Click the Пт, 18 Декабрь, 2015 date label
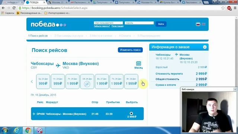Viewport: 238px width, 134px height. (x=44, y=95)
